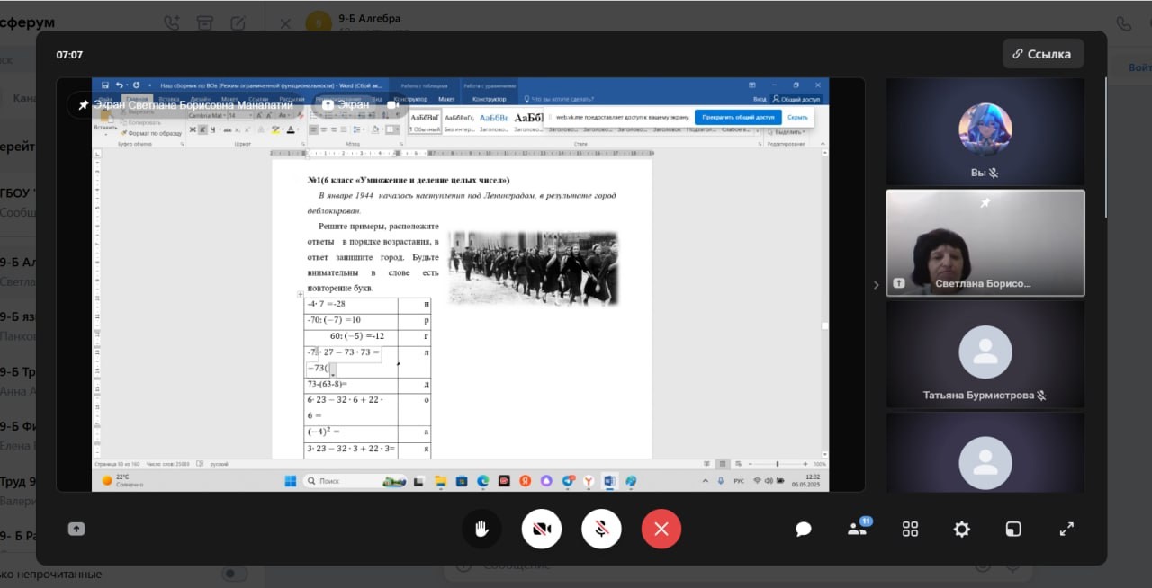Screen dimensions: 1152x588
Task: Collapse the participants side panel chevron
Action: (876, 285)
